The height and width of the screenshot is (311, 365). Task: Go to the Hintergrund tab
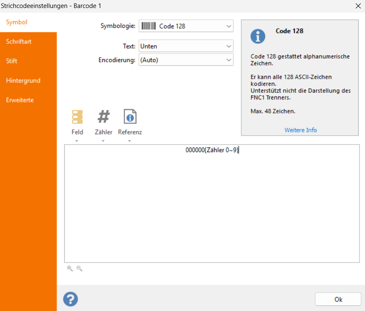[23, 80]
